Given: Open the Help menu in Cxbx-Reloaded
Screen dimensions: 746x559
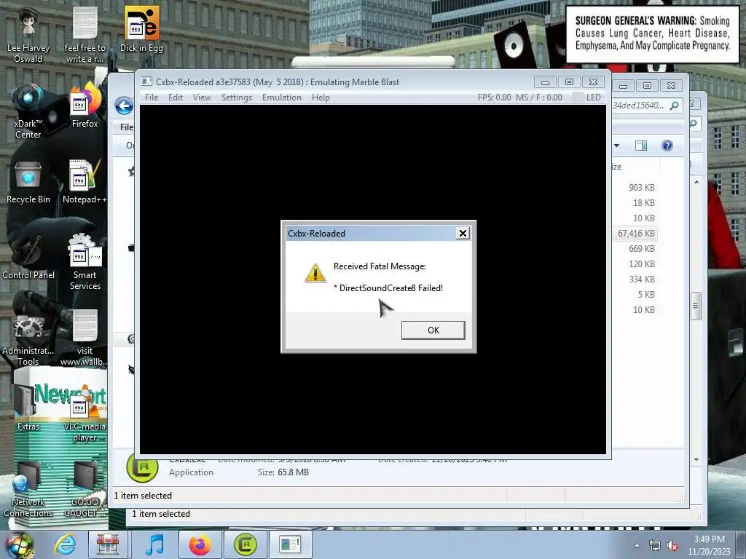Looking at the screenshot, I should pos(321,97).
